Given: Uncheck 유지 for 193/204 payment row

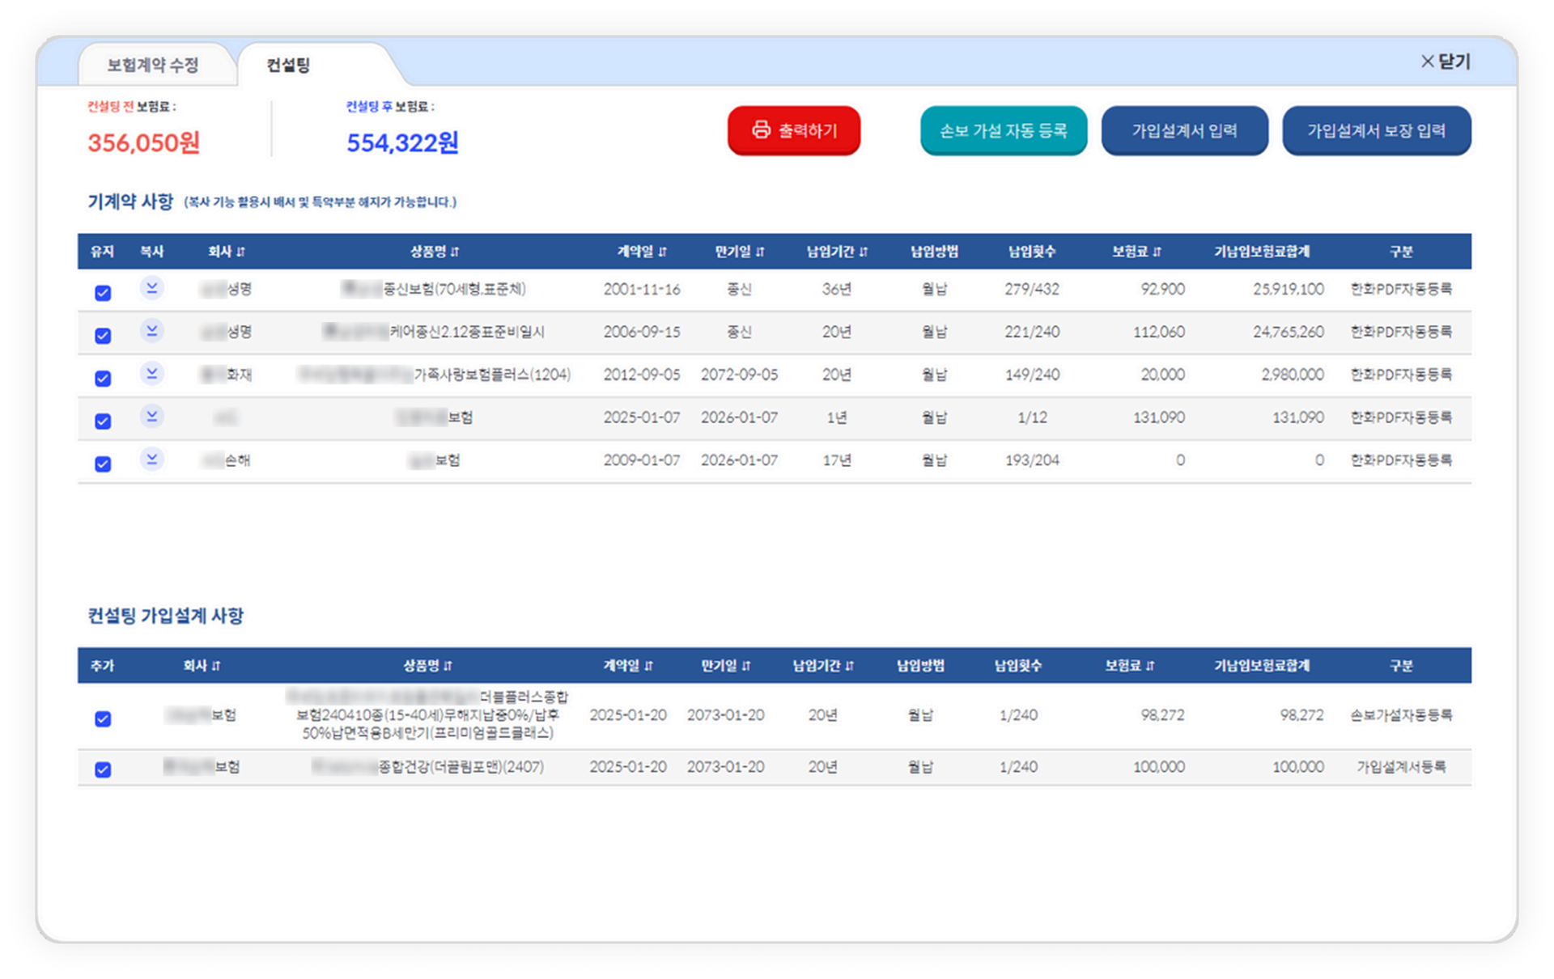Looking at the screenshot, I should (103, 464).
